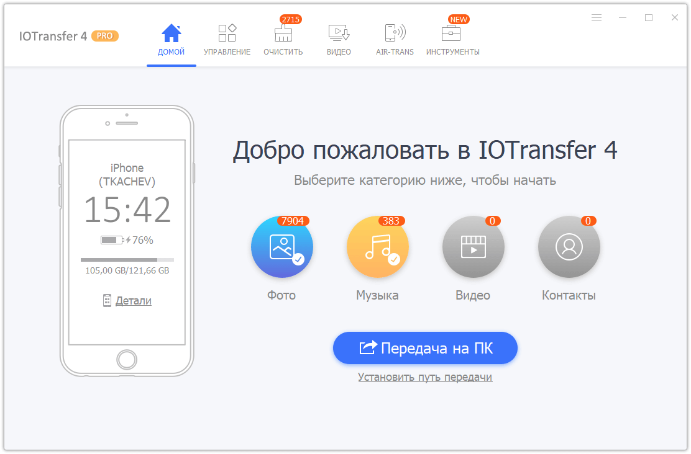Select the gray Видео category icon

[474, 247]
